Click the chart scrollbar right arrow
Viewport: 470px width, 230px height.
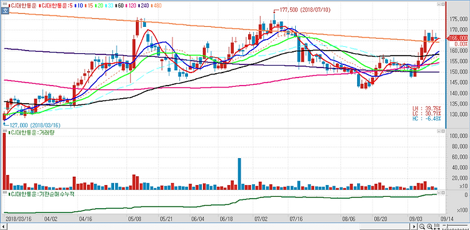(414, 226)
